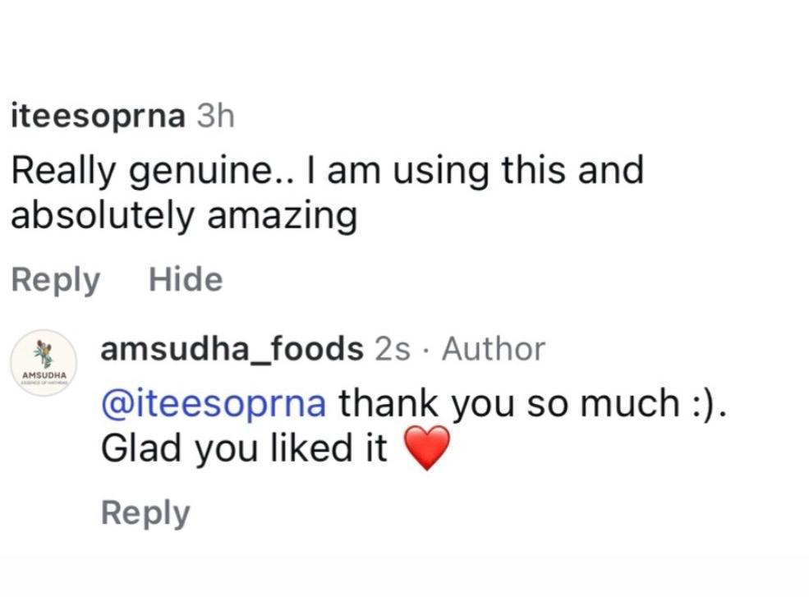Click the '2s' reply timestamp

click(392, 349)
